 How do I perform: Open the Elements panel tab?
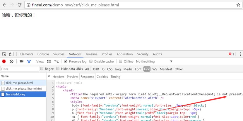(x=27, y=54)
